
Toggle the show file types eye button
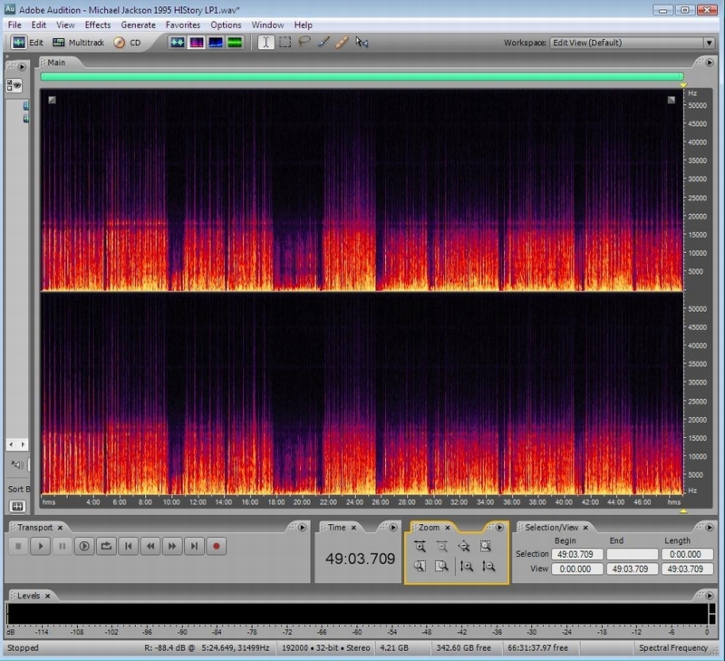click(14, 85)
